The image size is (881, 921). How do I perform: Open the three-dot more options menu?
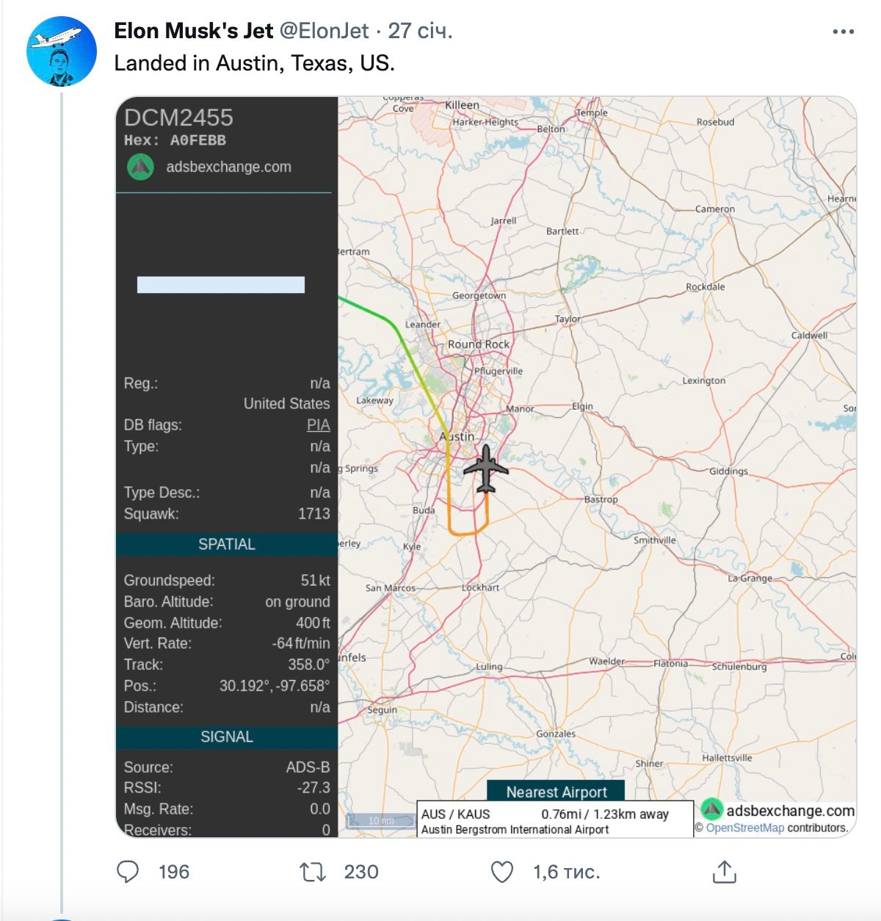click(x=843, y=32)
